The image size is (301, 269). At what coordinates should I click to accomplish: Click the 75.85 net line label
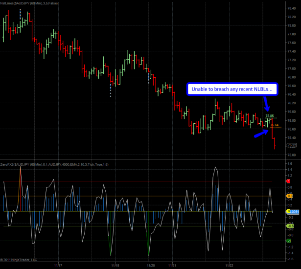269,116
